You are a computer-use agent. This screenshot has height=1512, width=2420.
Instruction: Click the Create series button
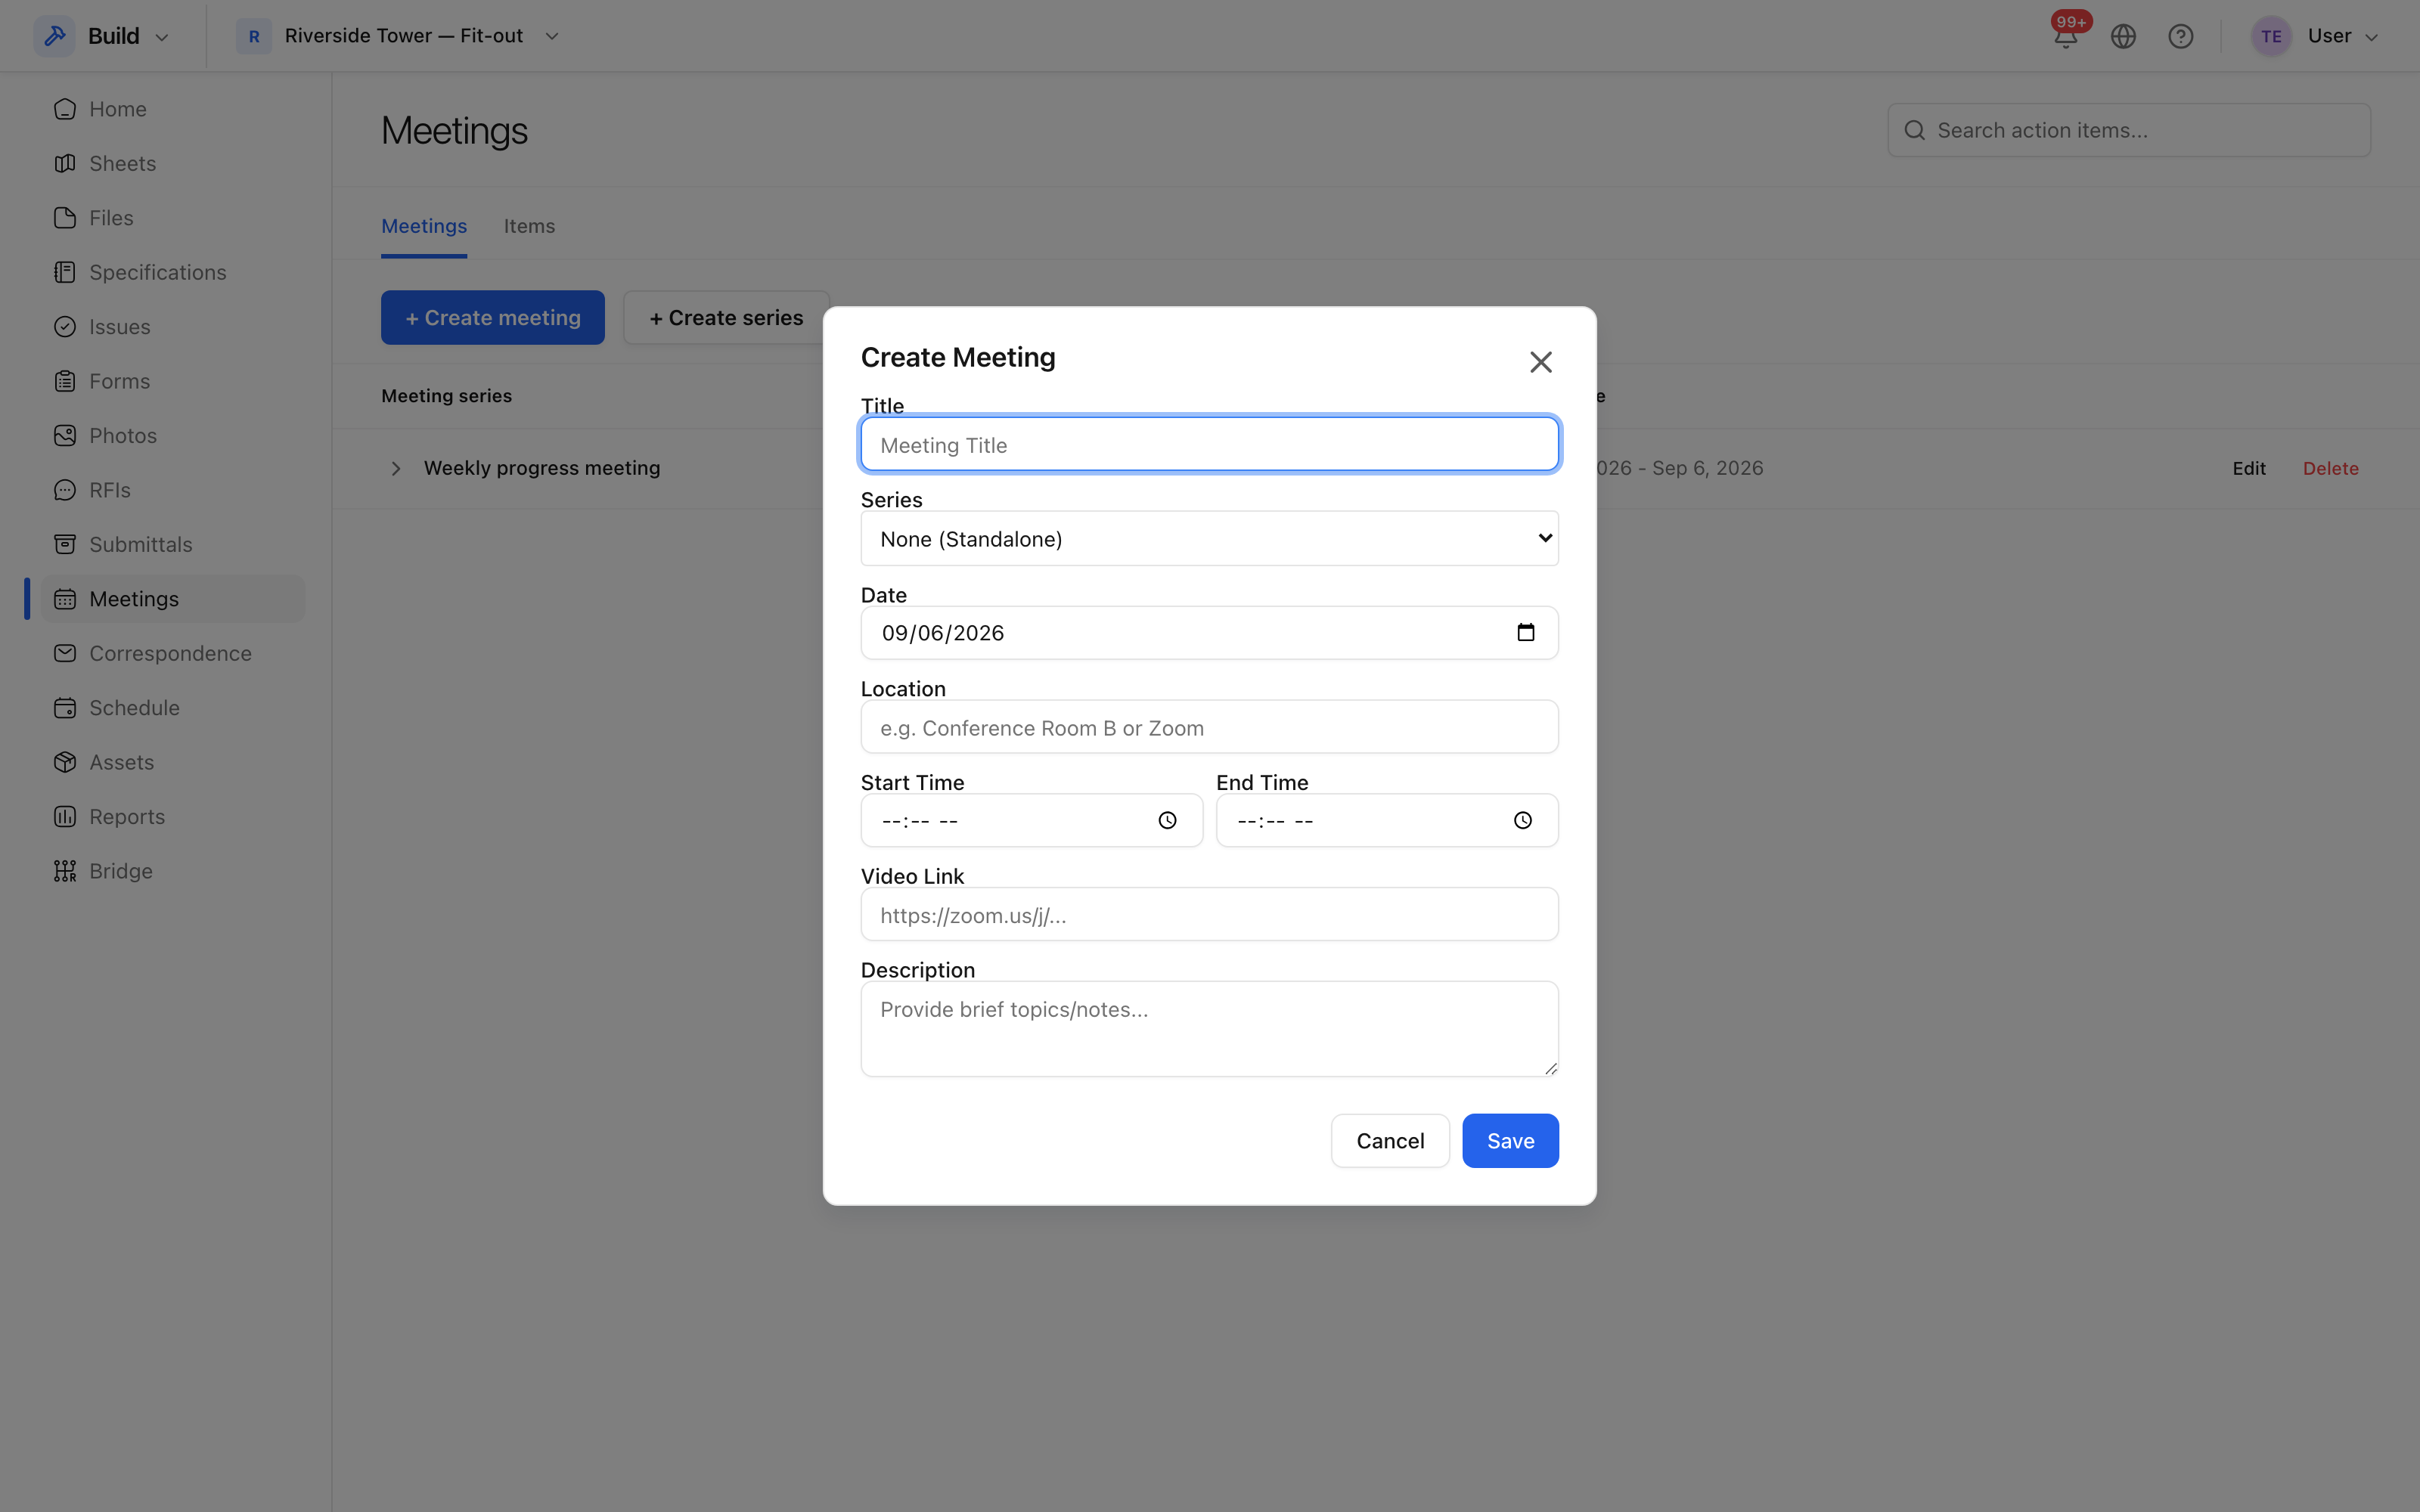pyautogui.click(x=726, y=317)
